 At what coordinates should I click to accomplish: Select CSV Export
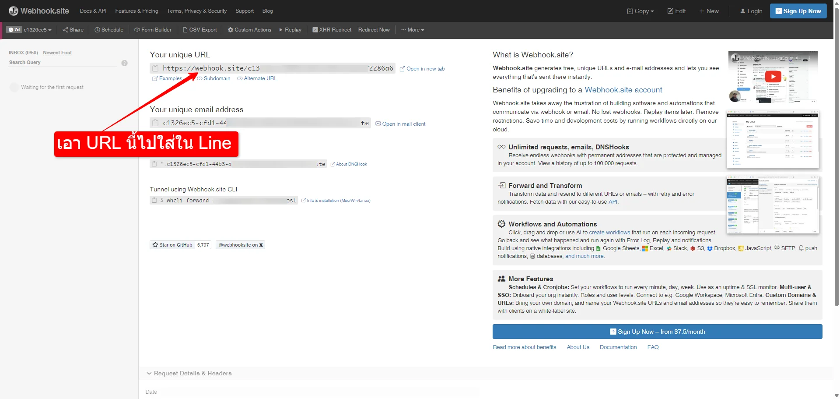200,30
